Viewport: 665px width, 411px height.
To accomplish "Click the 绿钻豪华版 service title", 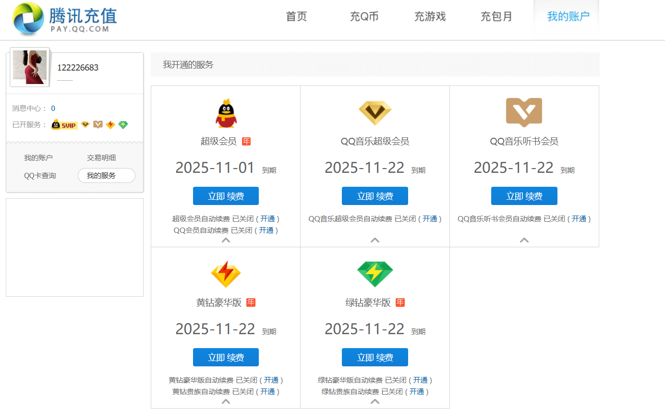I will pos(368,302).
